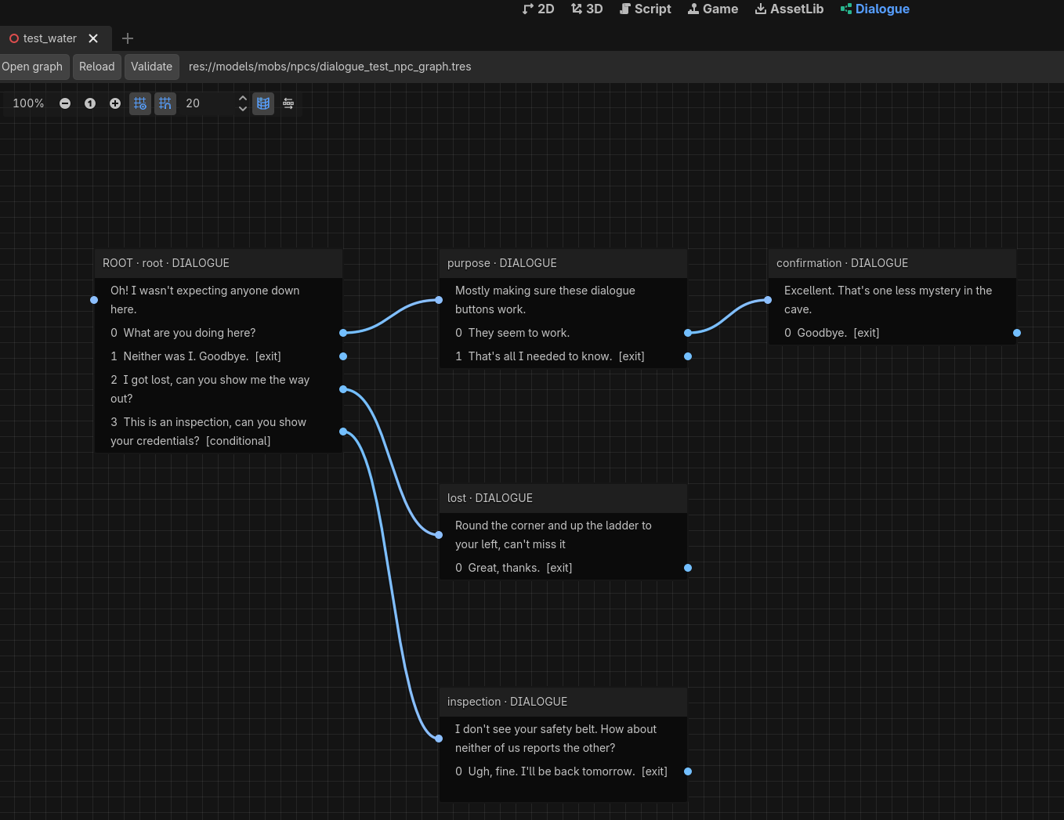Click root text 'Oh! I wasn't expecting anyone'
Screen dimensions: 1064x820
coord(205,300)
